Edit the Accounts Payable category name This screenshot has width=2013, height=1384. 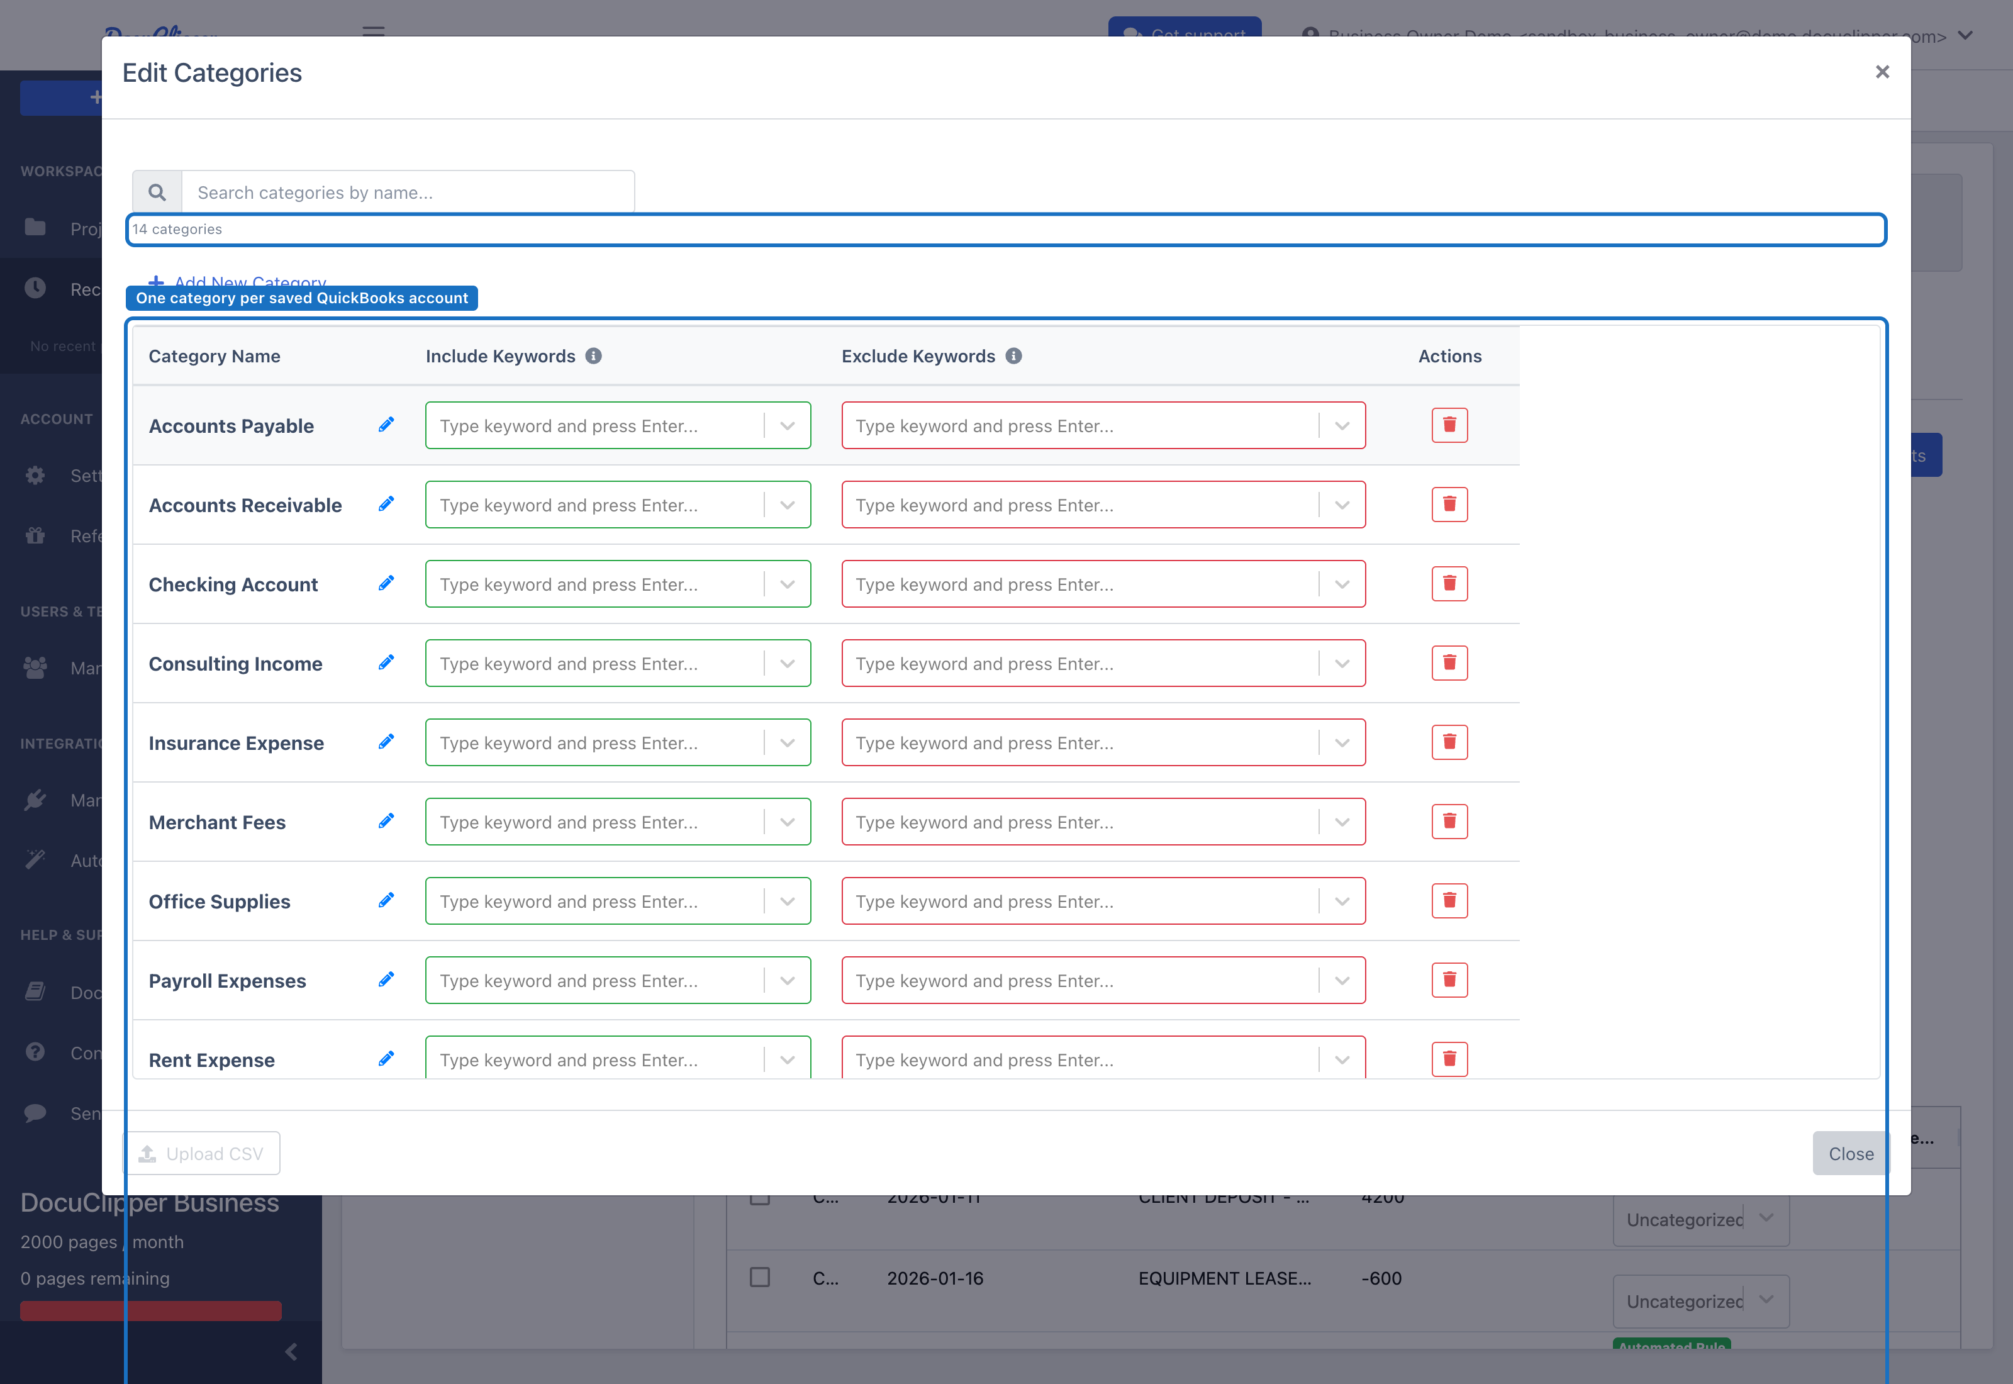(386, 425)
